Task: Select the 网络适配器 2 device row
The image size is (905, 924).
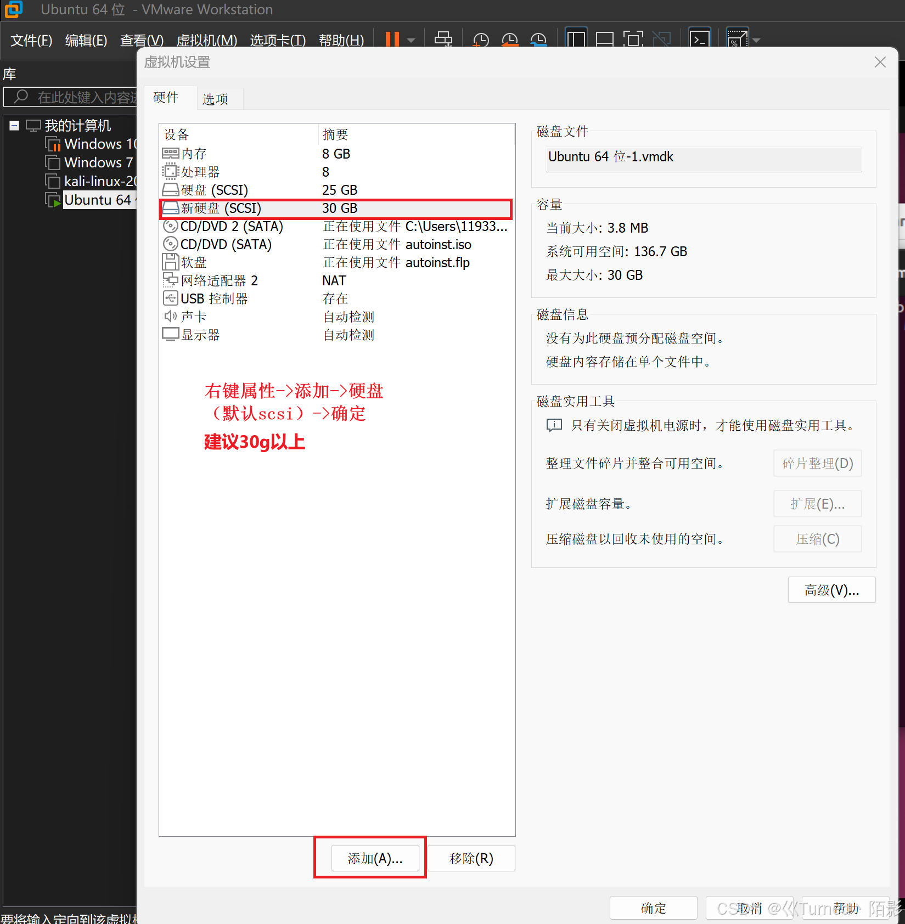Action: click(x=336, y=280)
